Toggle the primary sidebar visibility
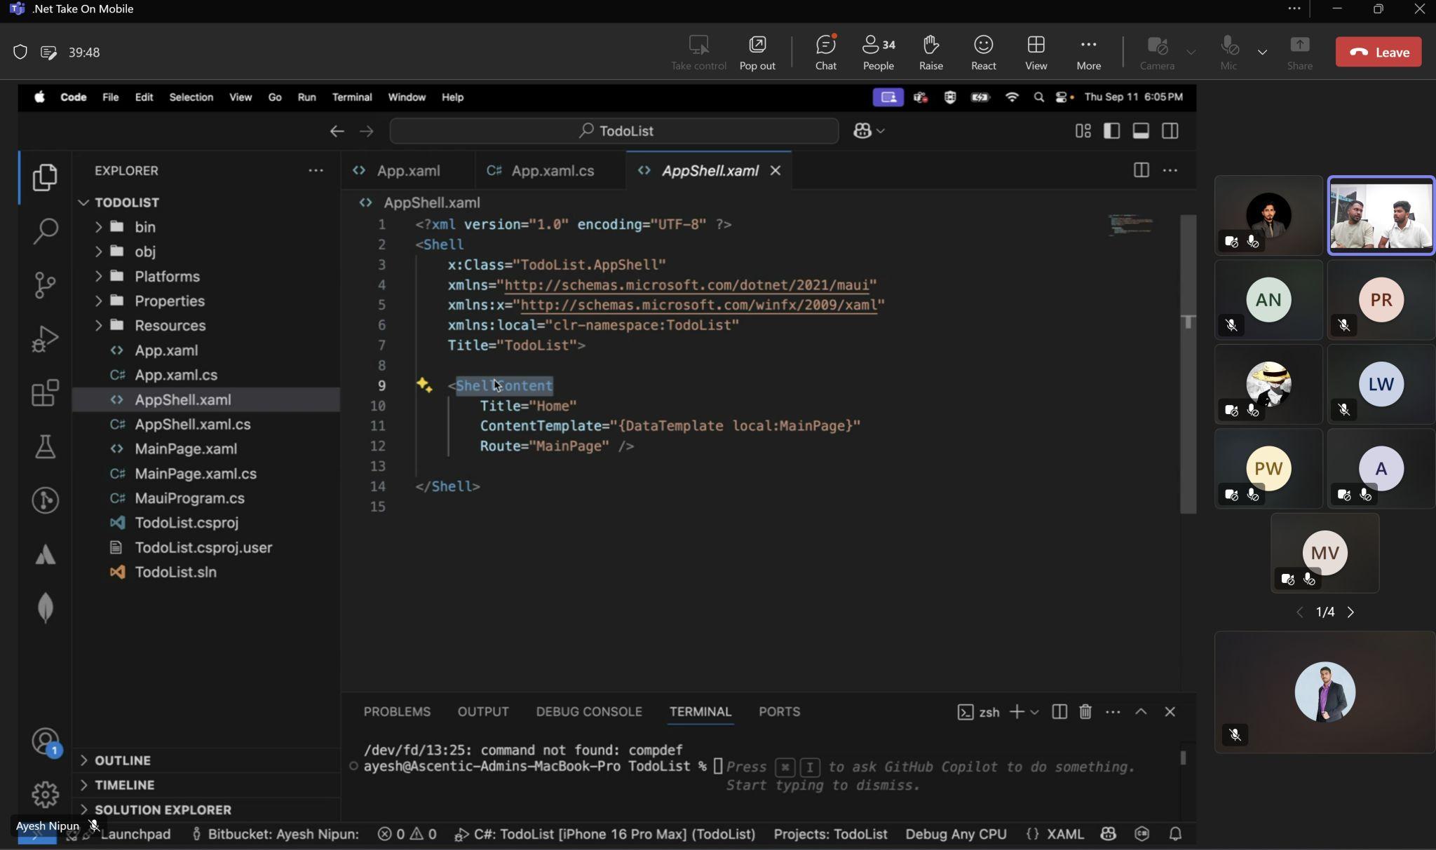Screen dimensions: 1436x850 click(x=1111, y=131)
